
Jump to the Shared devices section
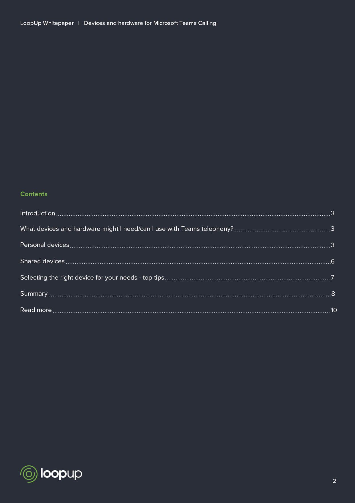coord(42,261)
